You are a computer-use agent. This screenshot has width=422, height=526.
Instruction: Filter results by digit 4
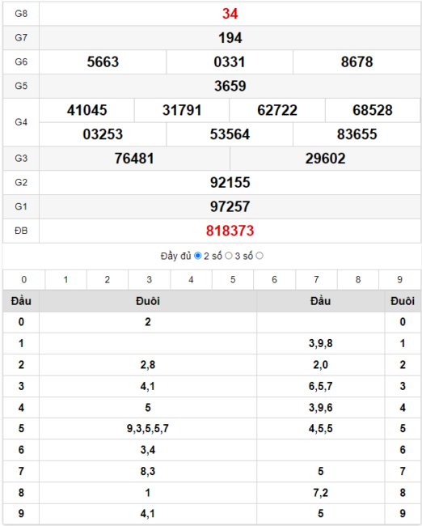click(191, 279)
